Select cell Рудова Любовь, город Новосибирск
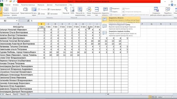This screenshot has height=99, width=177. tap(19, 52)
